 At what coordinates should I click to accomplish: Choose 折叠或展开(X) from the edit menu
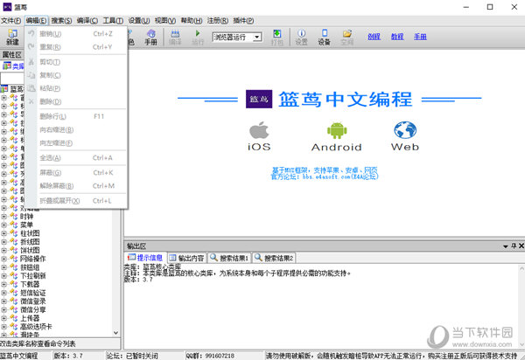click(76, 201)
